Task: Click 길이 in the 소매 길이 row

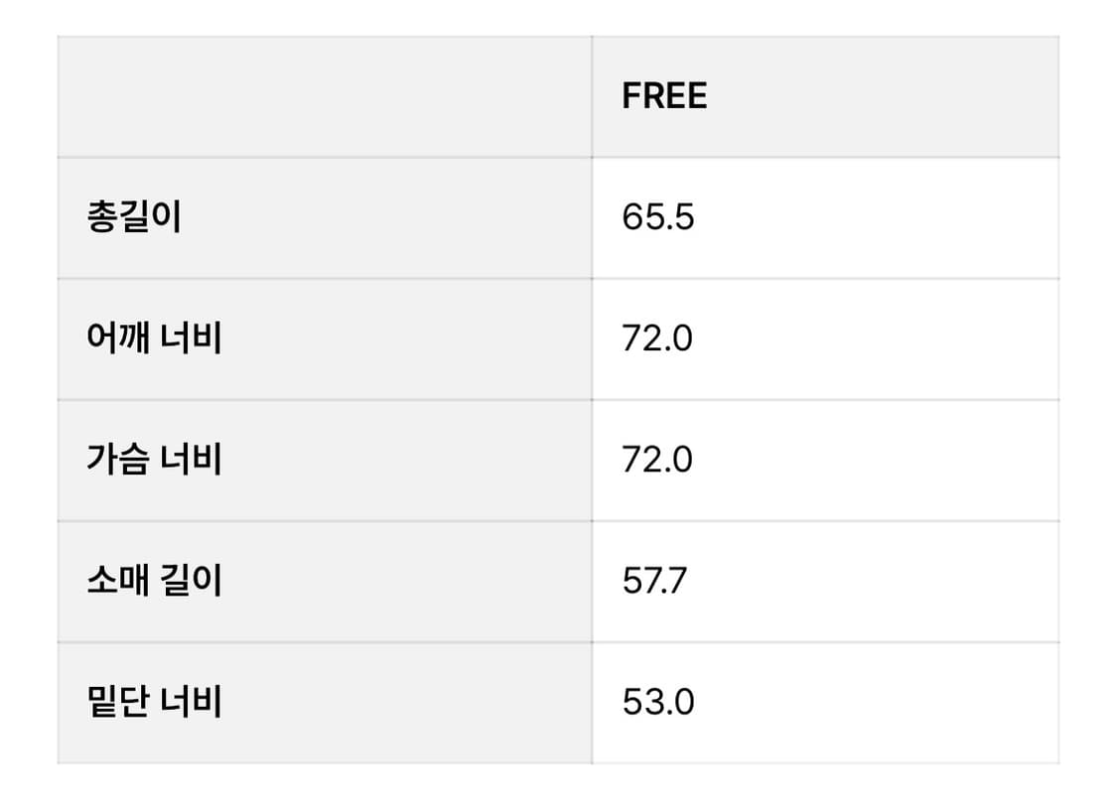Action: [191, 581]
